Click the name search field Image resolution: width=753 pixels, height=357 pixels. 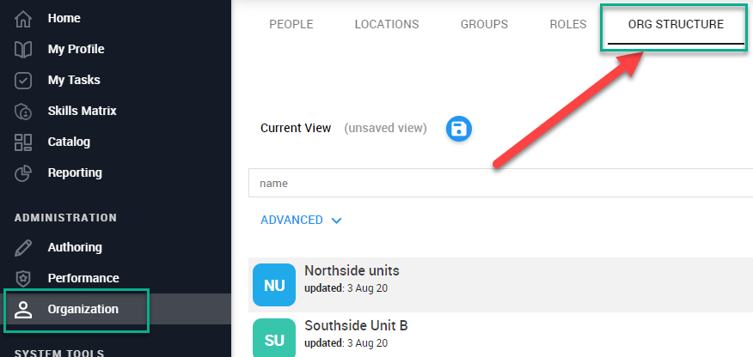[x=500, y=183]
